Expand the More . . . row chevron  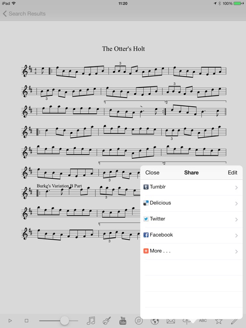pyautogui.click(x=236, y=251)
